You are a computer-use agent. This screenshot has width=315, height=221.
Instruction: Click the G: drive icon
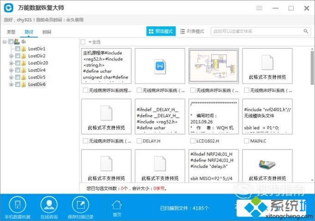click(x=17, y=42)
